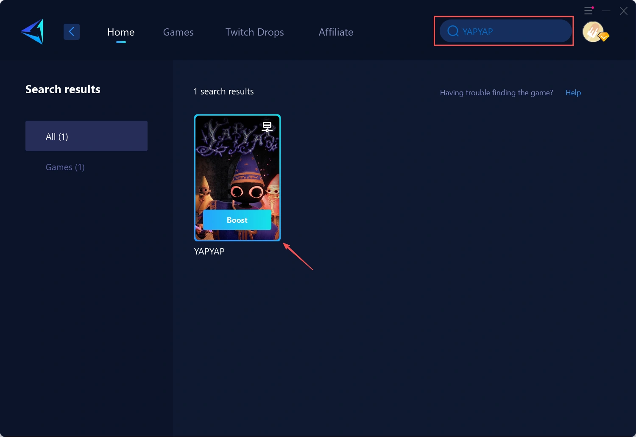Select the All (1) results filter
The height and width of the screenshot is (437, 636).
(86, 136)
